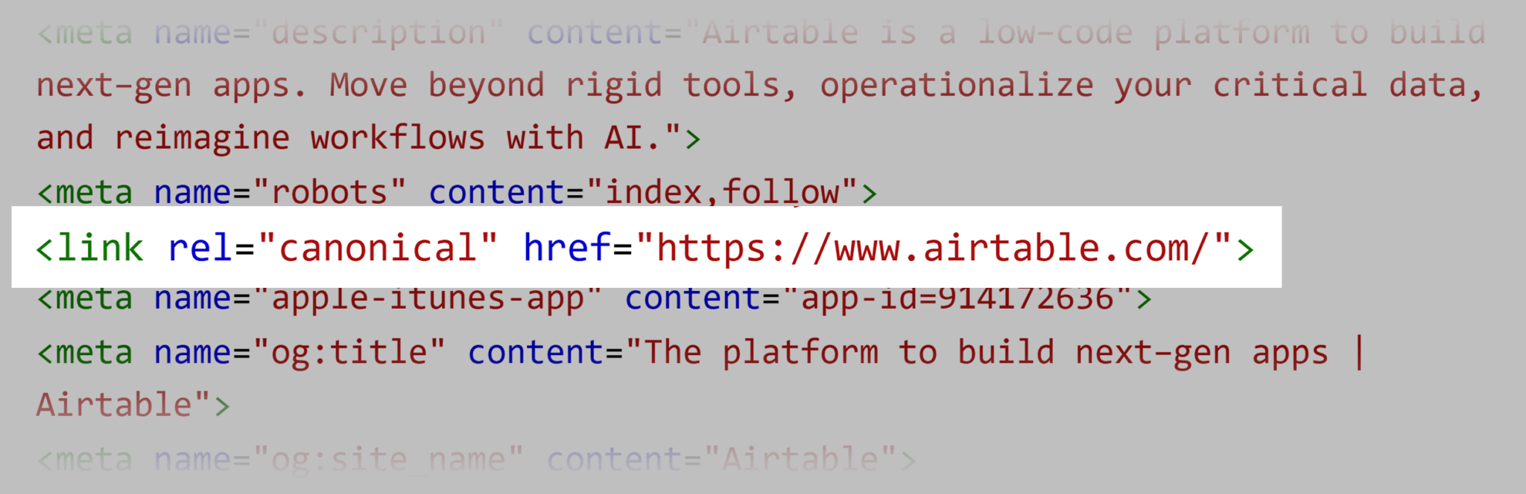Viewport: 1526px width, 494px height.
Task: Click the canonical URL "https://www.airtable.com/"
Action: [x=932, y=248]
